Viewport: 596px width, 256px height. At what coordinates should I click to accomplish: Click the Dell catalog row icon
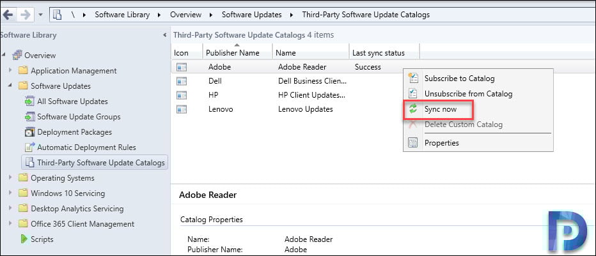182,81
